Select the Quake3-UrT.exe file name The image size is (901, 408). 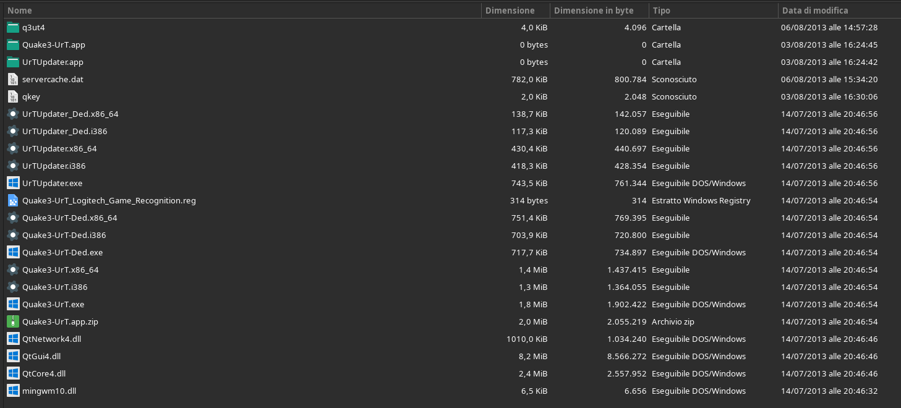[x=53, y=304]
